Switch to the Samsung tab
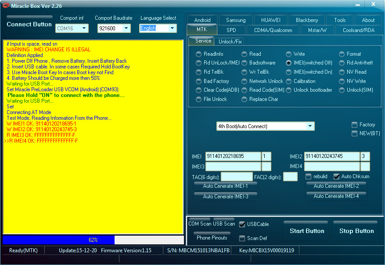The height and width of the screenshot is (265, 385). (236, 20)
